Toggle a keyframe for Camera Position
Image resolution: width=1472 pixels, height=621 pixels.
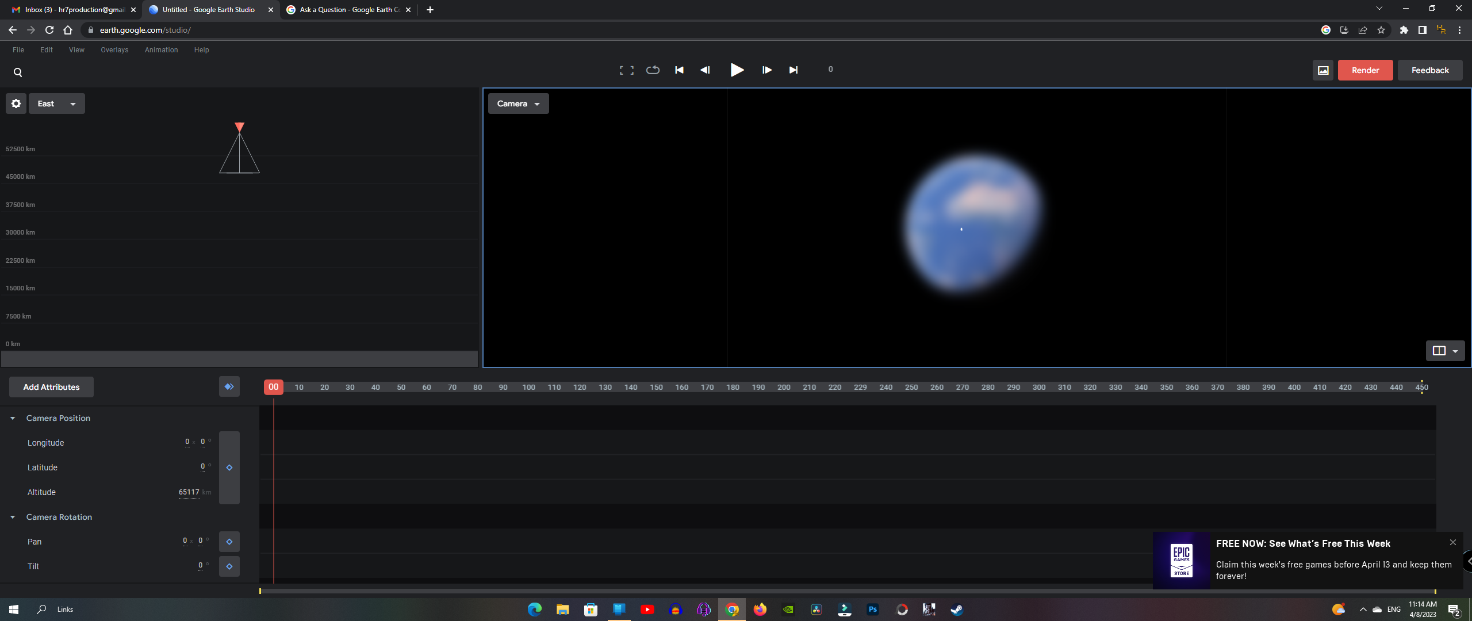pos(229,467)
